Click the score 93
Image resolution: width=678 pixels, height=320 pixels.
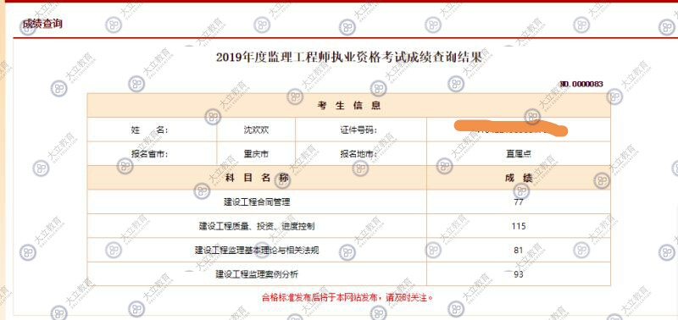coord(519,274)
